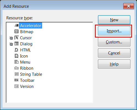Screen dimensions: 137x110
Task: Click the Version resource icon
Action: [x=17, y=86]
